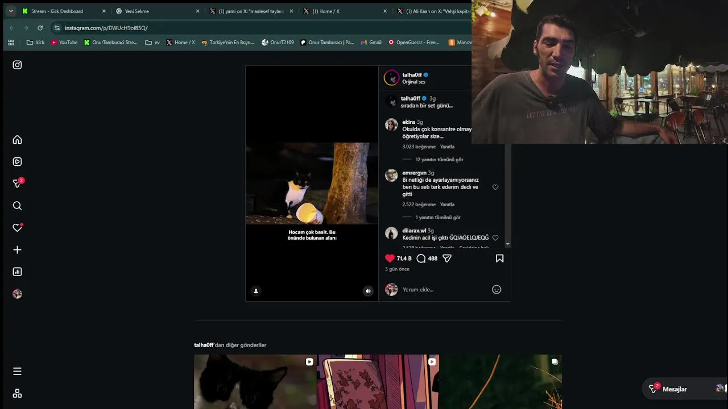Open the Meta apps grid icon
The width and height of the screenshot is (728, 409).
[17, 393]
